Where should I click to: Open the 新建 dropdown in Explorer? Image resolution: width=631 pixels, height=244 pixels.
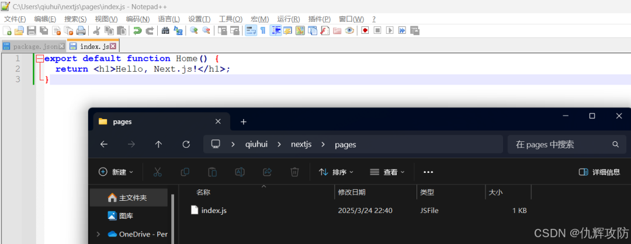point(116,172)
